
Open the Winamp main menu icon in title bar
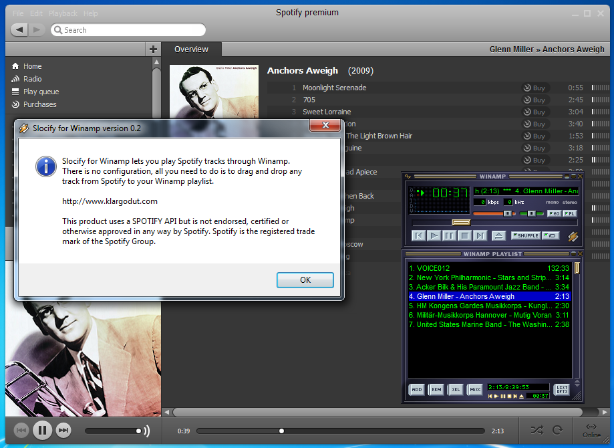click(x=408, y=177)
